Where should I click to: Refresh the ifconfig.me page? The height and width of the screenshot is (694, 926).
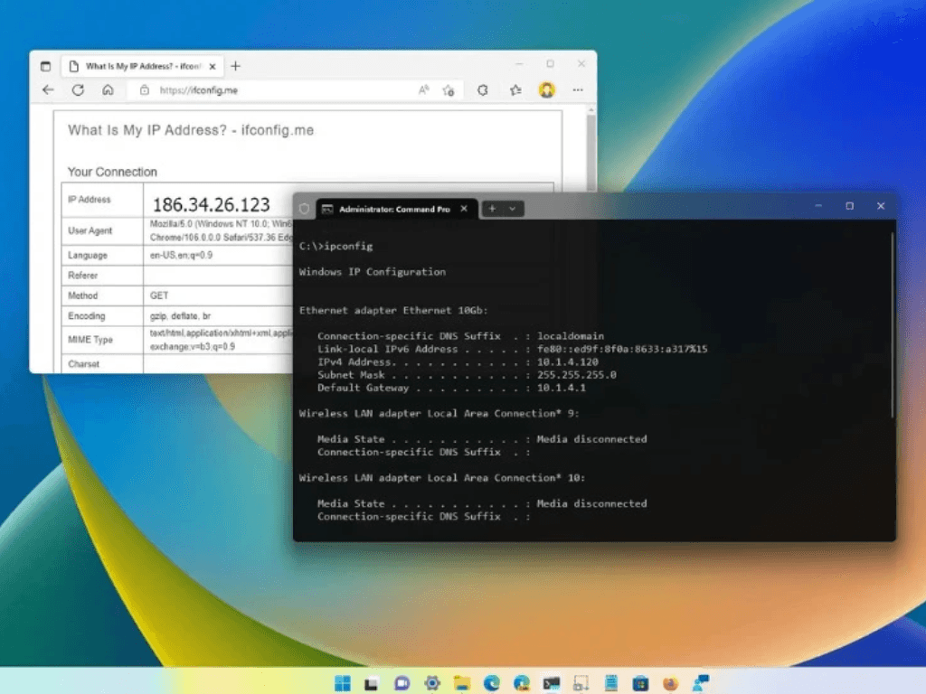(78, 90)
